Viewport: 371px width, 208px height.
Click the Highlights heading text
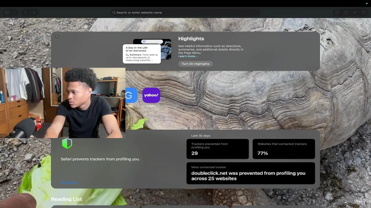191,39
